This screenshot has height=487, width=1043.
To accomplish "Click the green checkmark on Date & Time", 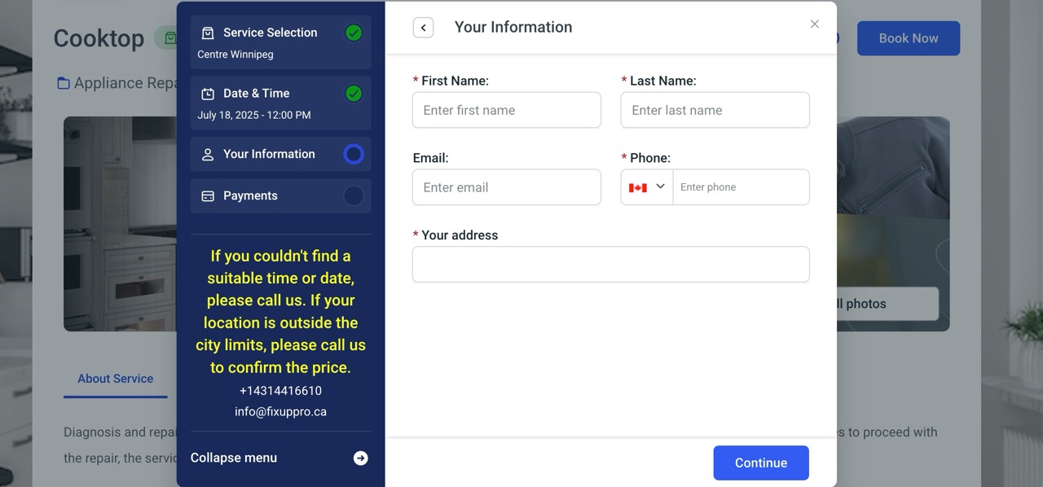I will pyautogui.click(x=354, y=94).
